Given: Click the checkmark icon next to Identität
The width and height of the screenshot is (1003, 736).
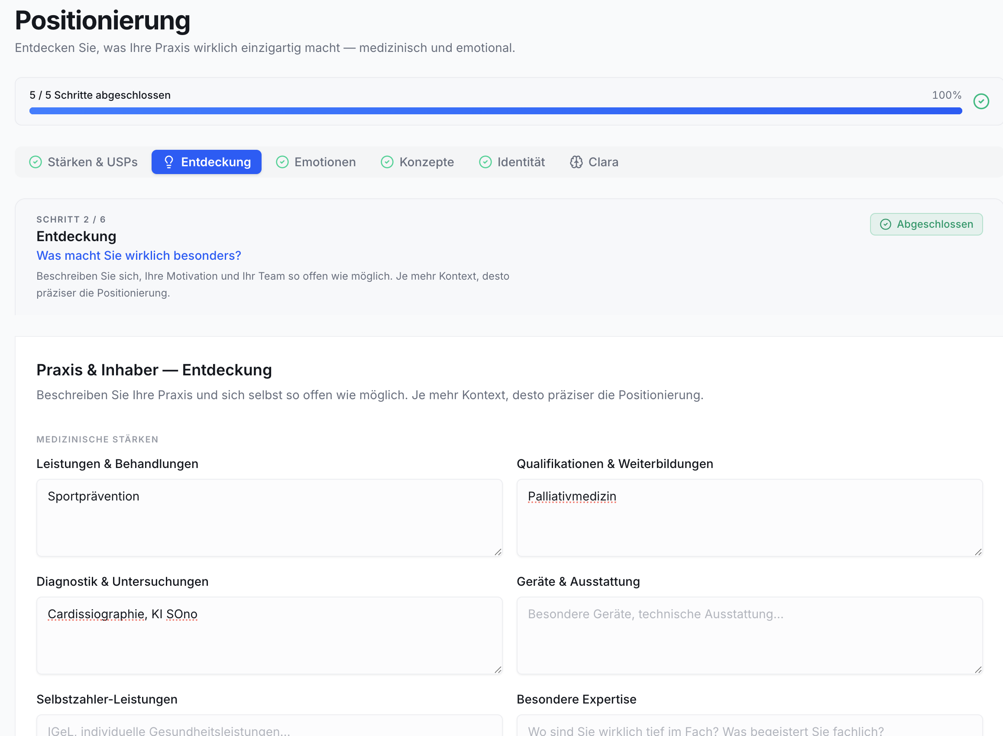Looking at the screenshot, I should (485, 162).
